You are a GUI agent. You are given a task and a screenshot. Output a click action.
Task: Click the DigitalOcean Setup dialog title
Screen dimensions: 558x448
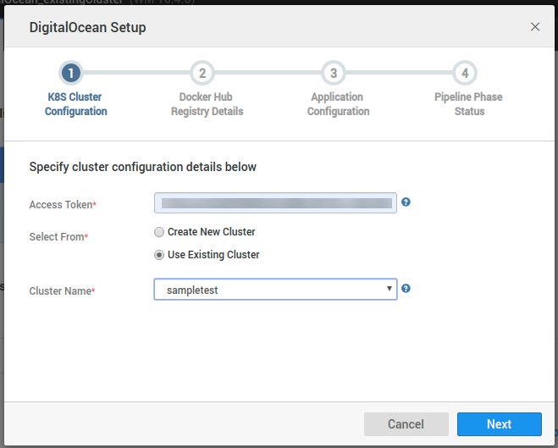pyautogui.click(x=88, y=28)
